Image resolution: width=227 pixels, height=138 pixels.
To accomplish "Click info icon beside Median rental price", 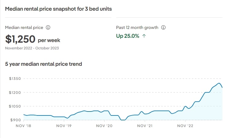I will pos(48,27).
